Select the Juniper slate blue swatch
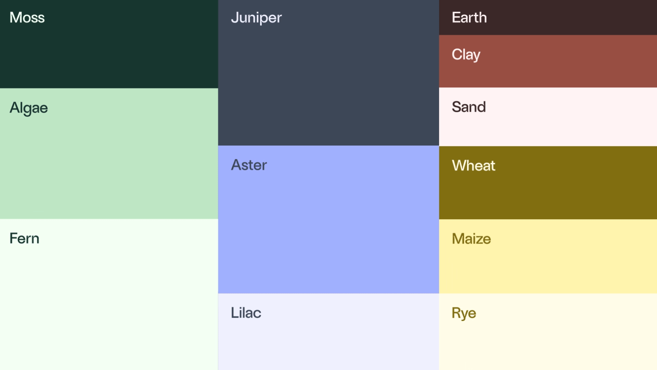Viewport: 657px width, 370px height. pyautogui.click(x=328, y=73)
